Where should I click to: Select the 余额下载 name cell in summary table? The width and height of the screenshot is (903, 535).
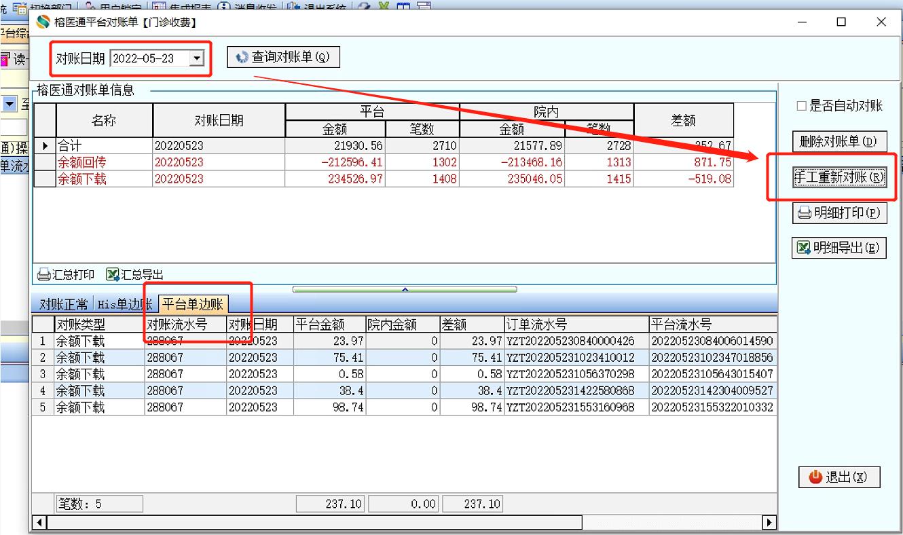[104, 179]
